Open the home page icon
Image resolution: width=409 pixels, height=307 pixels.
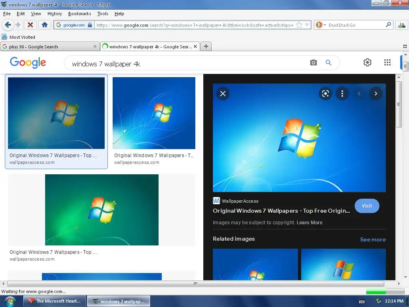click(45, 25)
